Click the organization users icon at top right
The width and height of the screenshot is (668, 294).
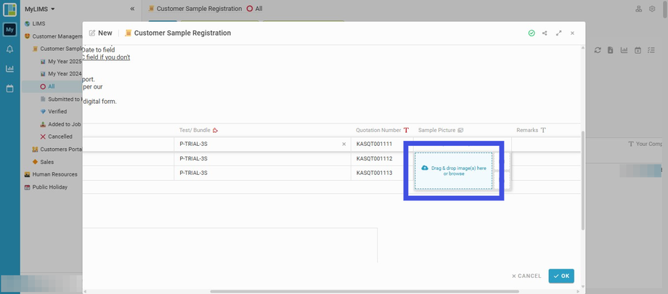coord(639,9)
